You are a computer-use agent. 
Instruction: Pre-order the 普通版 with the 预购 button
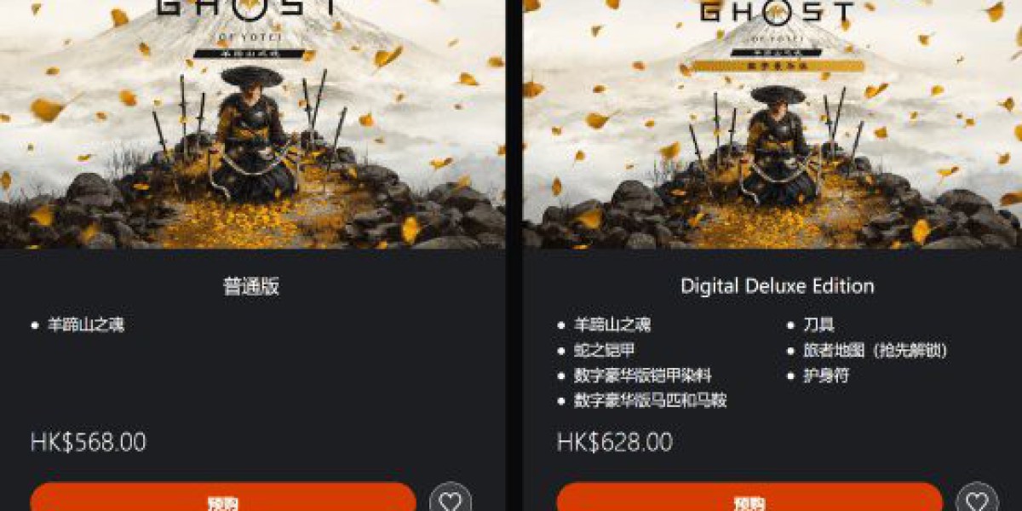(x=223, y=499)
